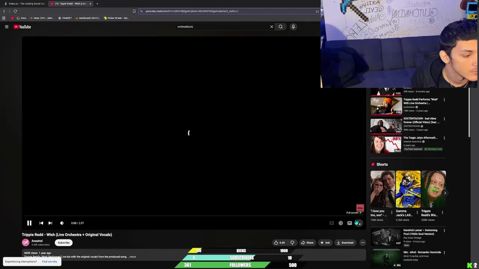Open options for 'I love you too, son' short
This screenshot has width=479, height=269.
click(x=392, y=212)
